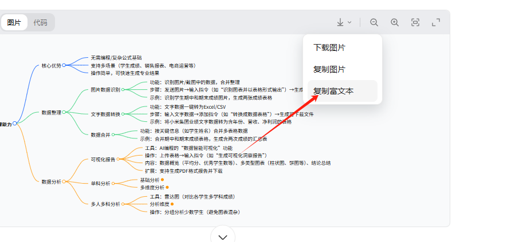Expand the orange dot beside 多维度分析

coord(167,187)
